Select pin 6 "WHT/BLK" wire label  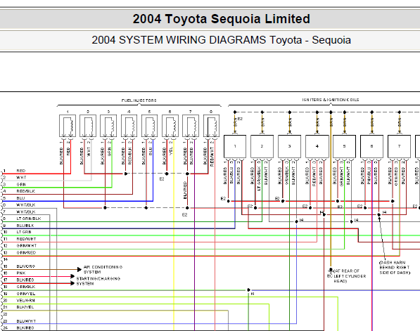click(x=26, y=205)
